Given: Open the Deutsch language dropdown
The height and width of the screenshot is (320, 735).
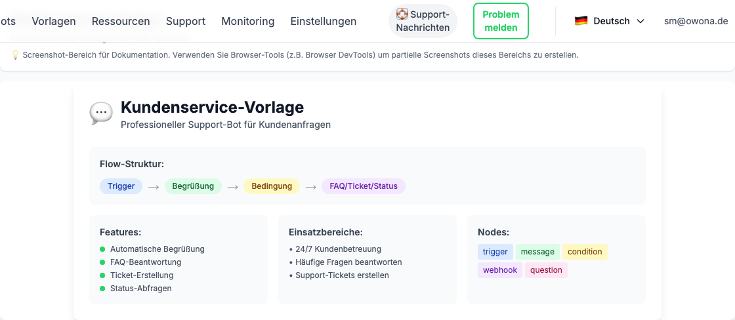Looking at the screenshot, I should tap(610, 21).
